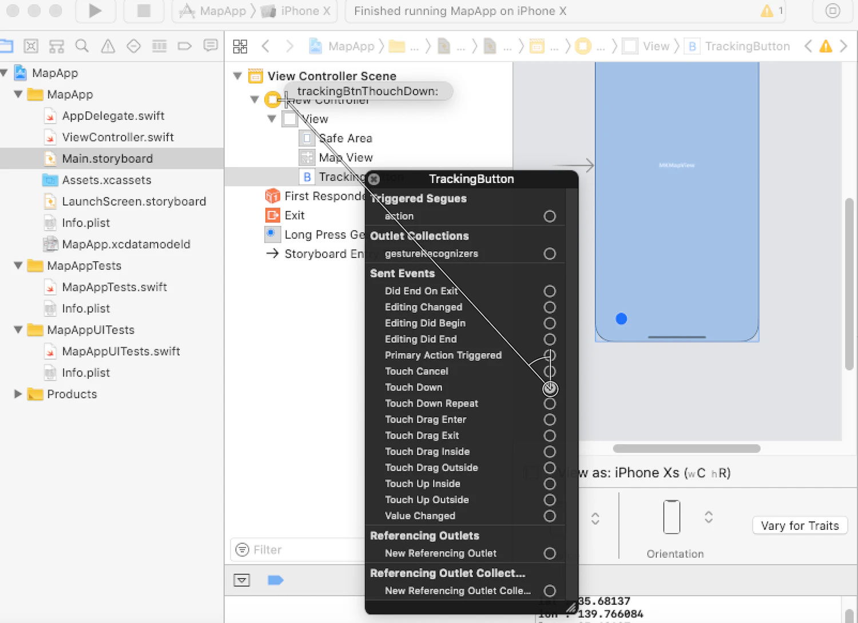Show the Breakpoint navigator icon
The height and width of the screenshot is (623, 858).
[x=184, y=46]
